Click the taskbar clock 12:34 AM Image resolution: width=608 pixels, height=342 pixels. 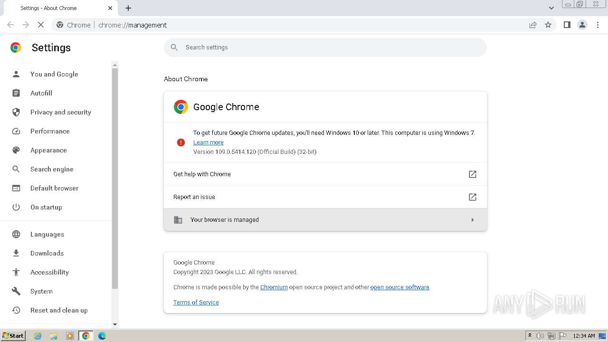pyautogui.click(x=584, y=336)
